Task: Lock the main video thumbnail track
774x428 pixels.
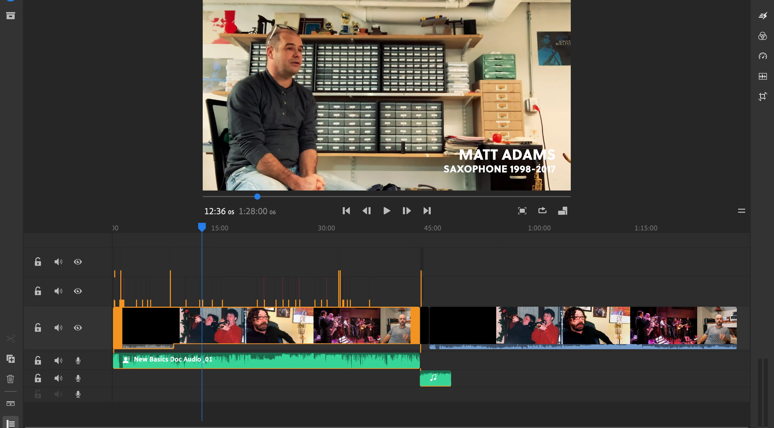Action: [38, 328]
